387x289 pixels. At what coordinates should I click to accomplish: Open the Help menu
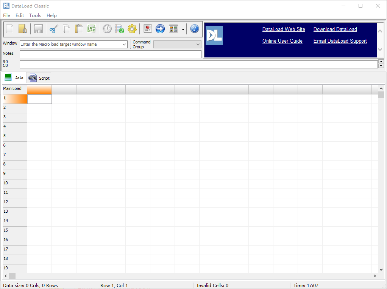point(51,15)
